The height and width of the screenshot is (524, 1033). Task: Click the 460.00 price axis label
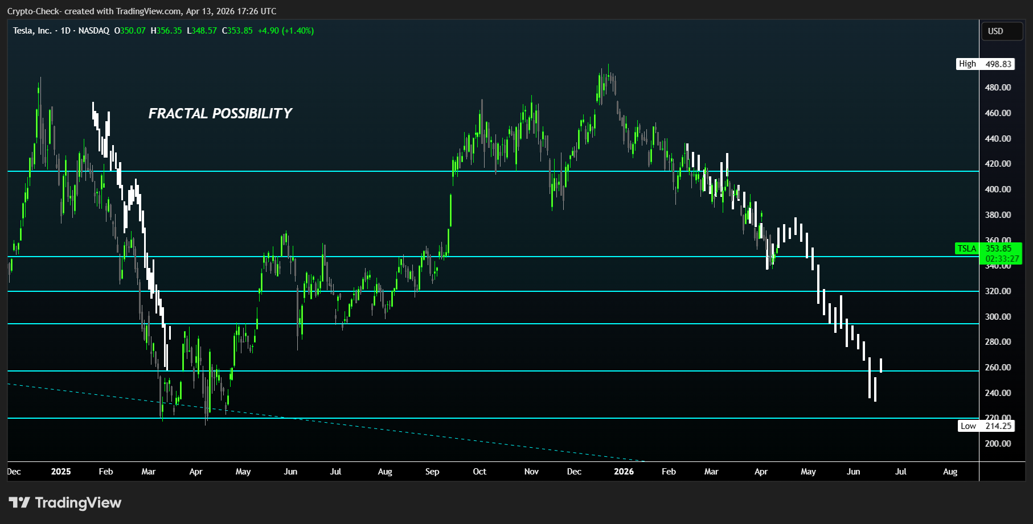click(998, 113)
